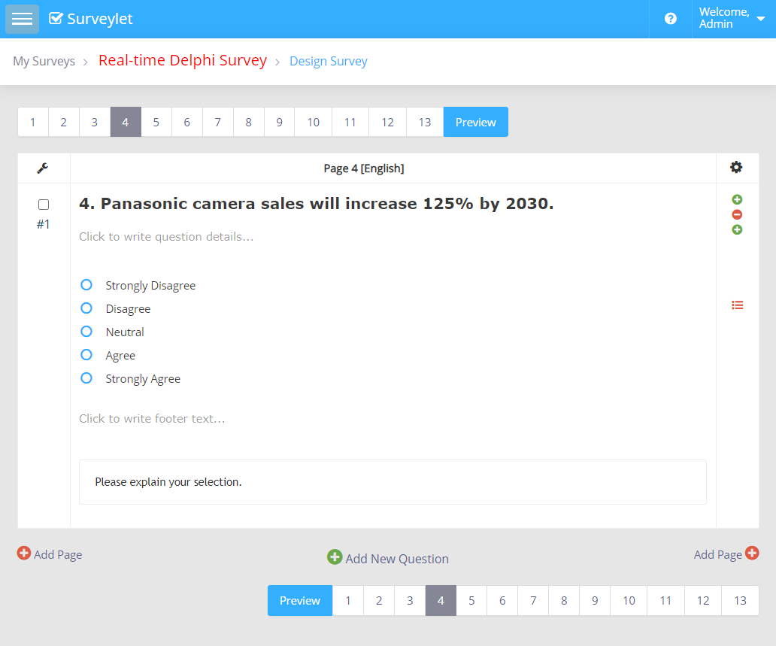
Task: Click green plus icon above red minus
Action: click(737, 199)
